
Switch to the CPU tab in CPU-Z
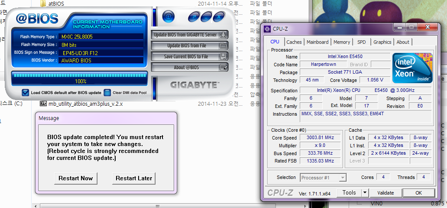click(275, 42)
